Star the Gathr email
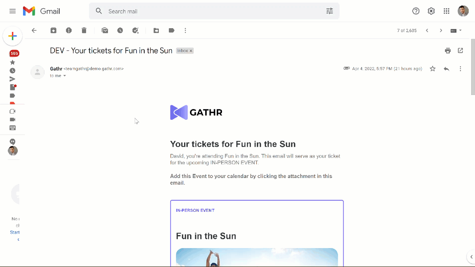 pyautogui.click(x=432, y=69)
